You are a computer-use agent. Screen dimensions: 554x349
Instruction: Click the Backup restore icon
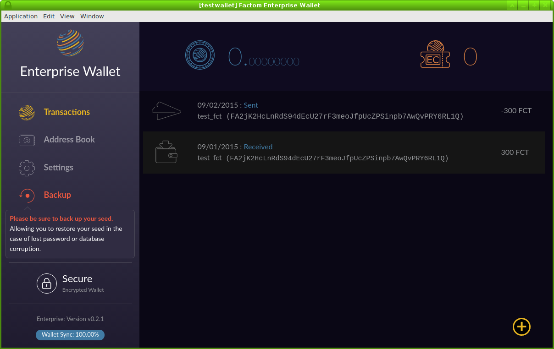point(27,195)
